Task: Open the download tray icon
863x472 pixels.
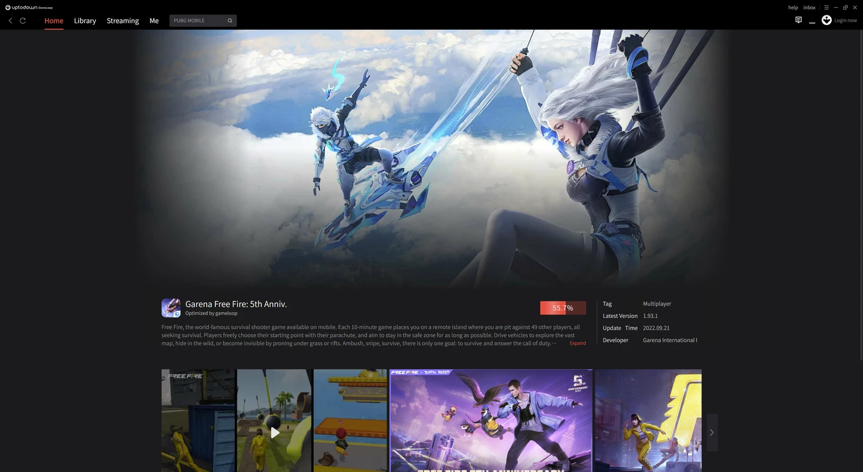Action: [x=812, y=21]
